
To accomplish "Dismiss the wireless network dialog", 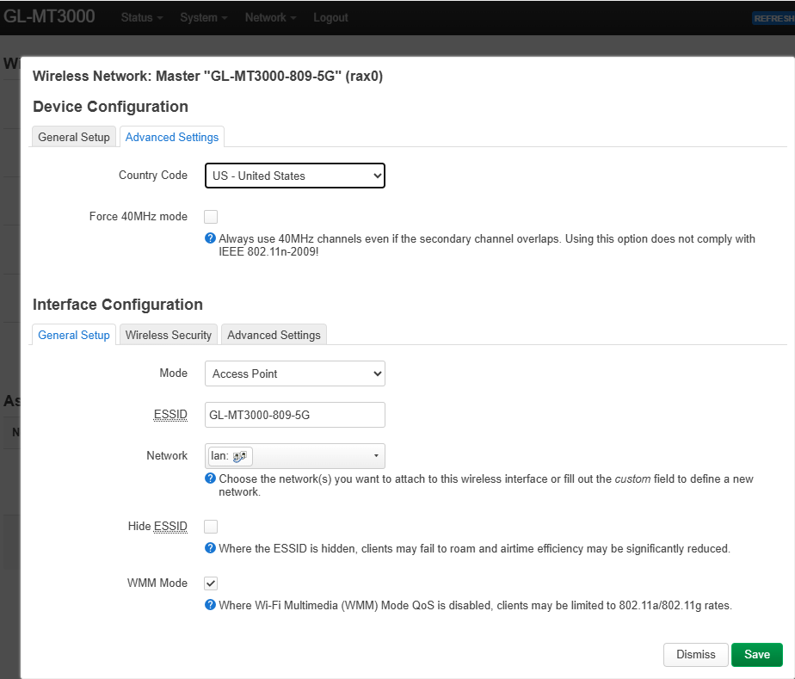I will (x=695, y=654).
